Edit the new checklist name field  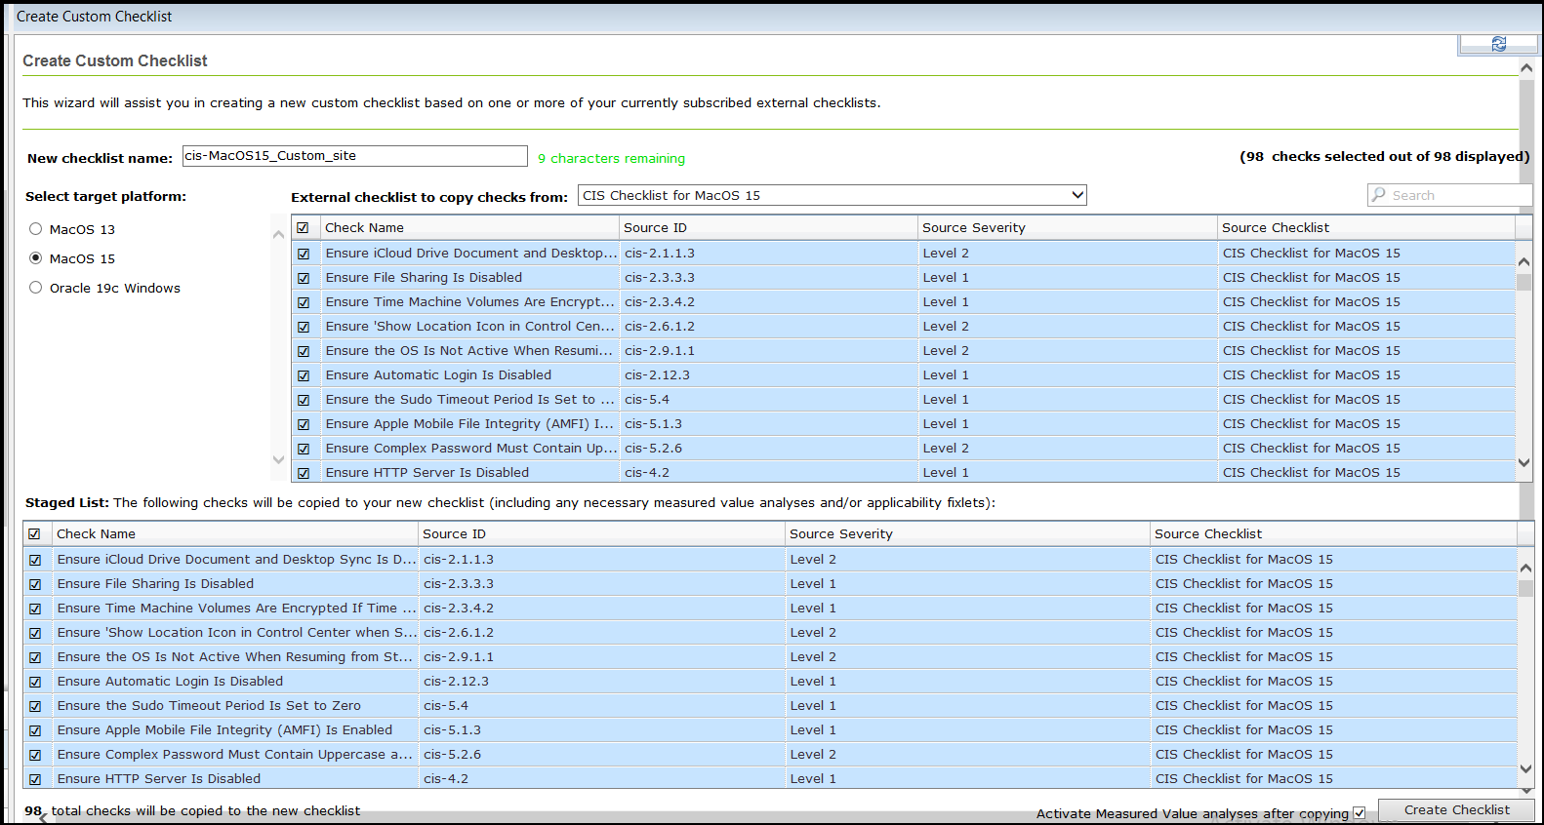(355, 156)
